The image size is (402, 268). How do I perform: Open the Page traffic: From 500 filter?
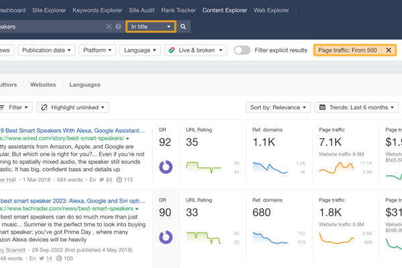[x=348, y=50]
